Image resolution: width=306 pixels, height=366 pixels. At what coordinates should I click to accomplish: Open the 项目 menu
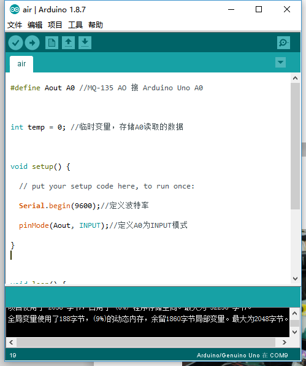(x=55, y=25)
